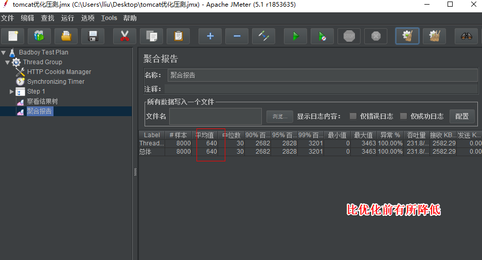This screenshot has width=482, height=260.
Task: Click the panel divider collapse handle
Action: (135, 172)
